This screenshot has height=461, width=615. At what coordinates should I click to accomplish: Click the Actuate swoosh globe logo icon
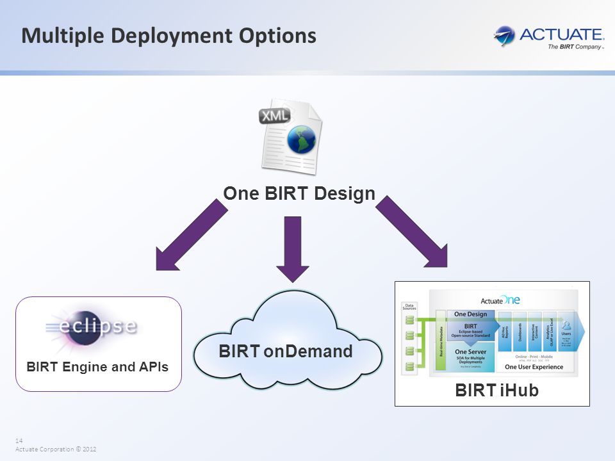[x=504, y=36]
